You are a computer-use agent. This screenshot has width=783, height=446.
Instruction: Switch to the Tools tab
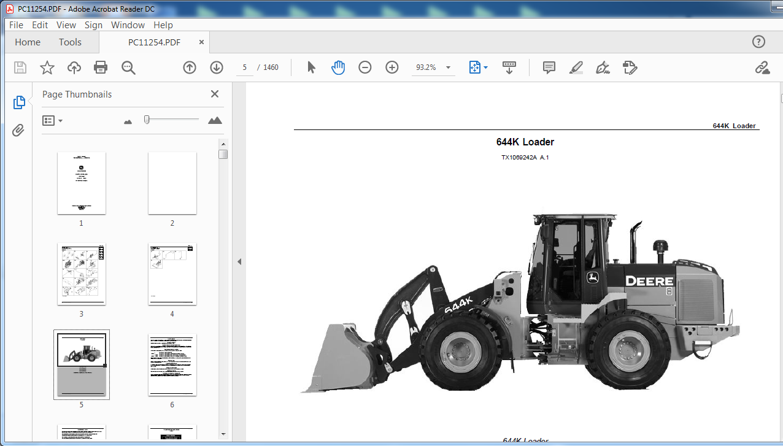pos(70,42)
